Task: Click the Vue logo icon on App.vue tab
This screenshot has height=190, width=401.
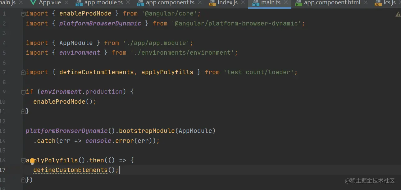Action: [x=33, y=3]
